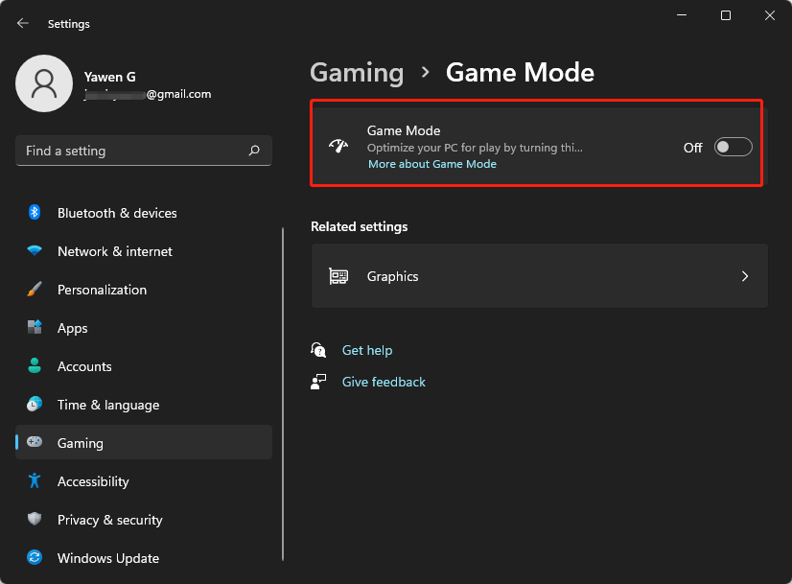Viewport: 792px width, 584px height.
Task: Select the Bluetooth & devices icon
Action: pos(35,213)
